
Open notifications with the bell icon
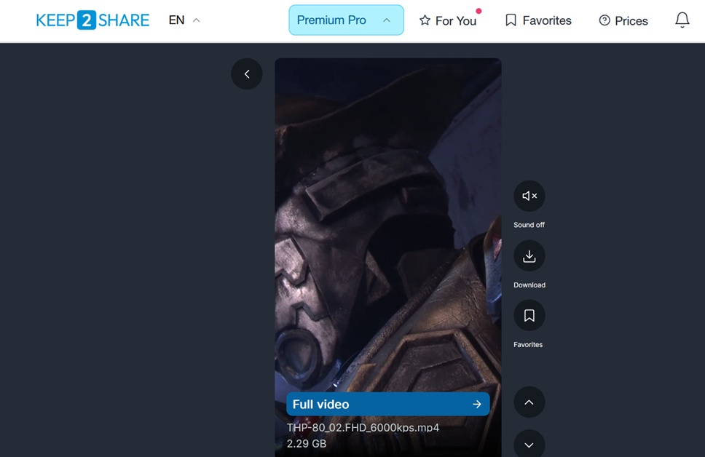tap(682, 20)
